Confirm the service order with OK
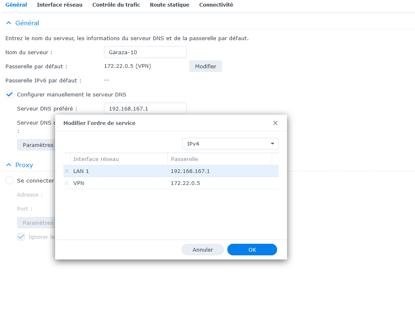Image resolution: width=415 pixels, height=329 pixels. point(252,250)
